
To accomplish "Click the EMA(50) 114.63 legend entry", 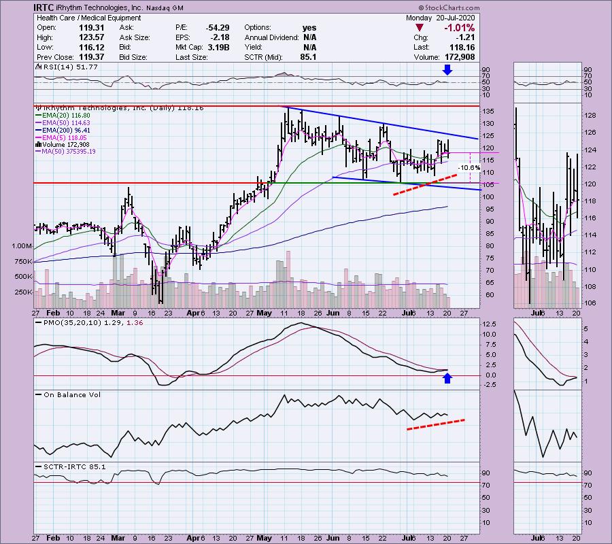I will (x=63, y=123).
